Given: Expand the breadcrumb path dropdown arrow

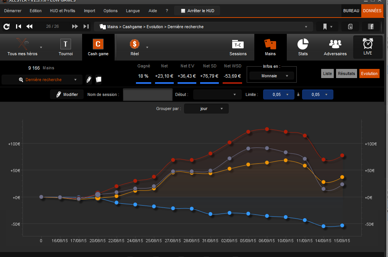Looking at the screenshot, I should point(306,27).
